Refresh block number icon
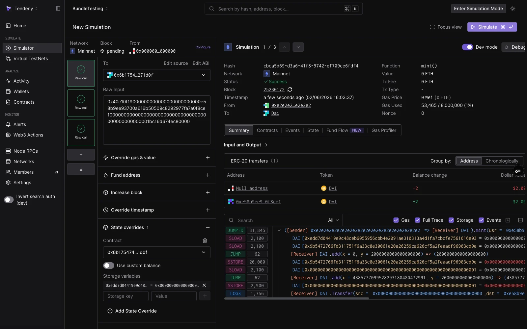The image size is (527, 329). [290, 89]
